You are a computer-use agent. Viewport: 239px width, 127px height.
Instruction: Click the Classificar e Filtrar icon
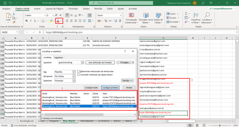click(x=196, y=15)
